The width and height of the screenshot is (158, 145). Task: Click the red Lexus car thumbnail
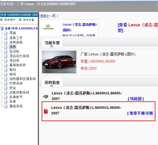coord(59,62)
